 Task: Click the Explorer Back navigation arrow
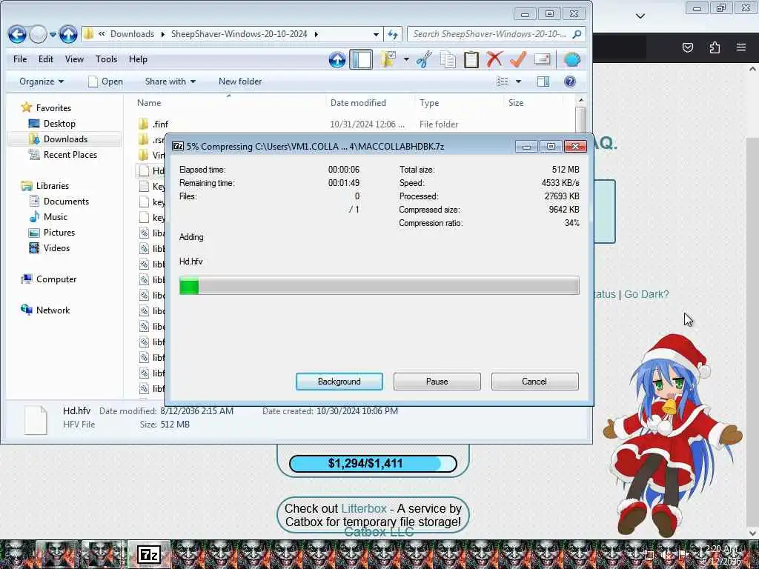[17, 34]
